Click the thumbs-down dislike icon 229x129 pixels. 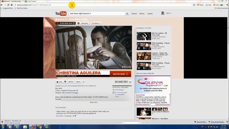tap(65, 82)
